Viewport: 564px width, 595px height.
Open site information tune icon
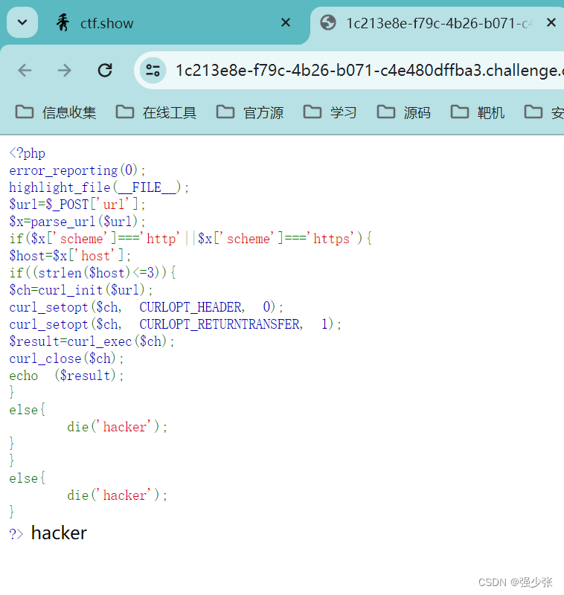(x=153, y=70)
